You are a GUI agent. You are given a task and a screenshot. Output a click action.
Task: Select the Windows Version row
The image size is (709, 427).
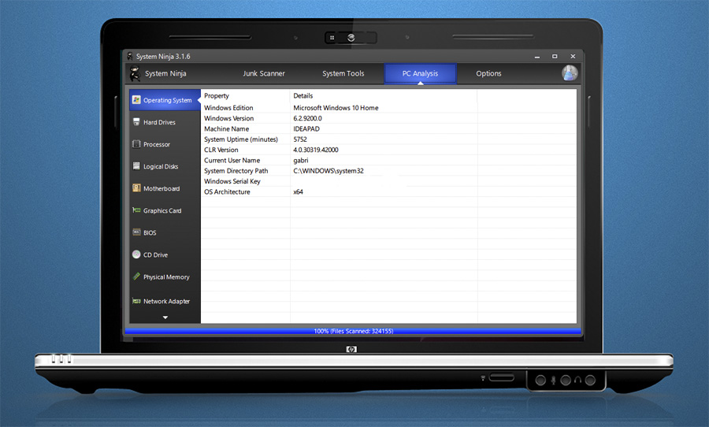(389, 118)
